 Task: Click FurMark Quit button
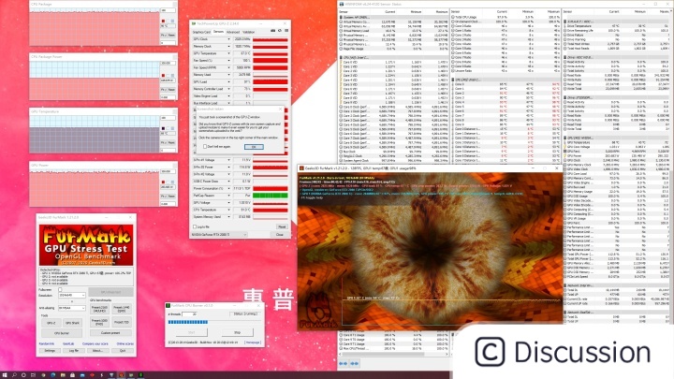coord(123,351)
